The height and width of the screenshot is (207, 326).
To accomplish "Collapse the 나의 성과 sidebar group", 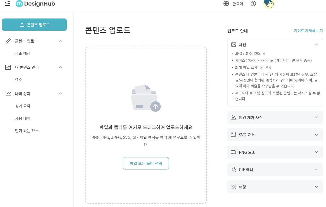I will 60,94.
